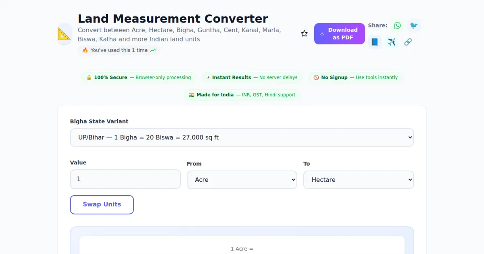
Task: Share via Telegram
Action: click(391, 42)
